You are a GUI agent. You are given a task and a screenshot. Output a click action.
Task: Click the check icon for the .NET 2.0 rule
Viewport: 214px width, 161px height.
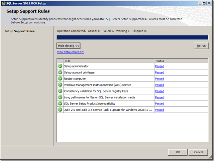click(60, 110)
